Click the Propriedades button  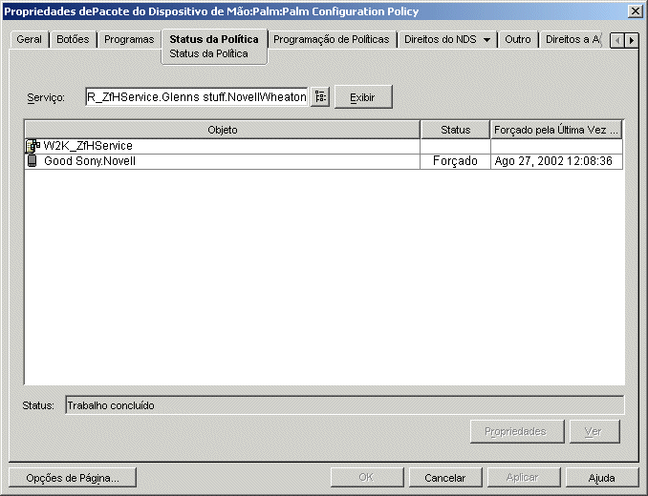(x=516, y=432)
